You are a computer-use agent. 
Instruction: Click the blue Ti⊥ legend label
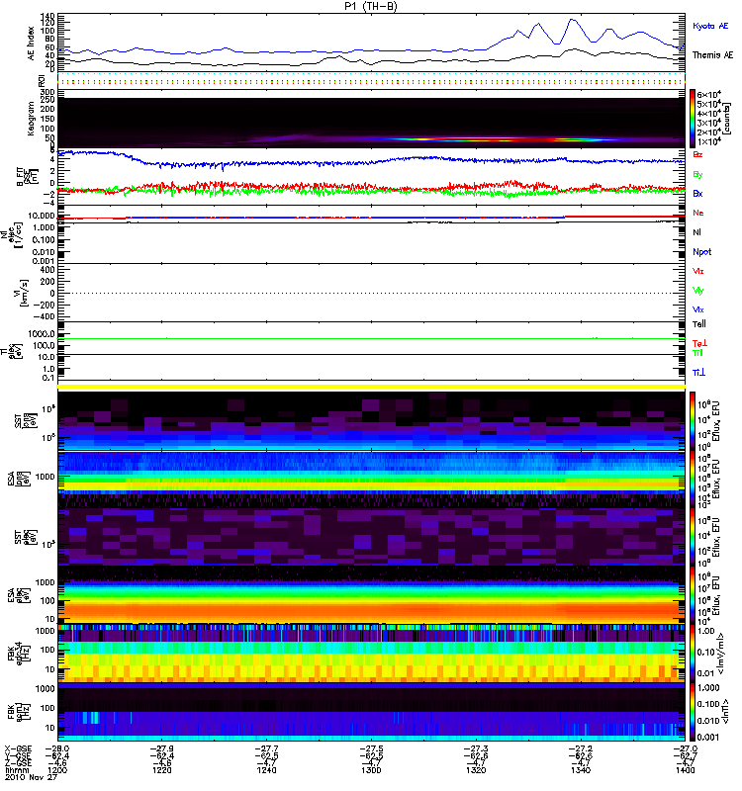point(698,373)
